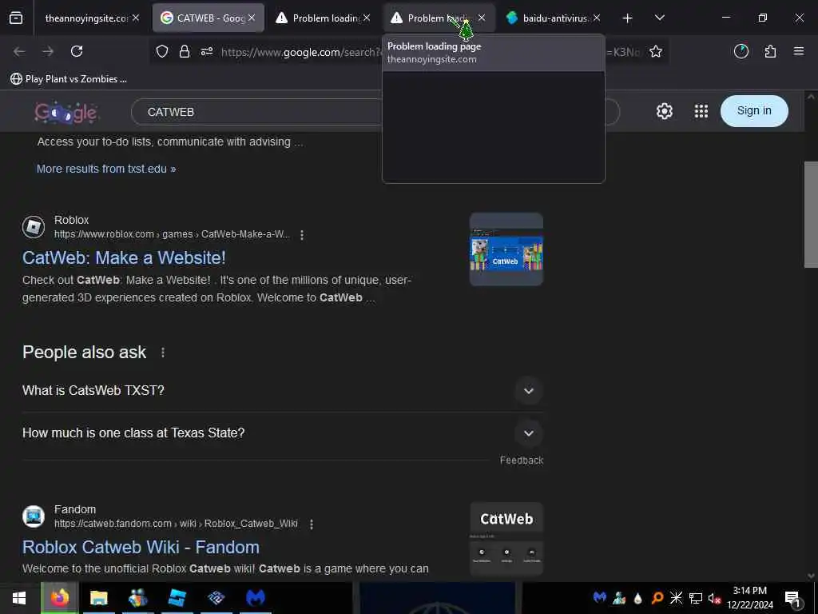Open File Explorer from taskbar
This screenshot has height=614, width=818.
click(98, 598)
